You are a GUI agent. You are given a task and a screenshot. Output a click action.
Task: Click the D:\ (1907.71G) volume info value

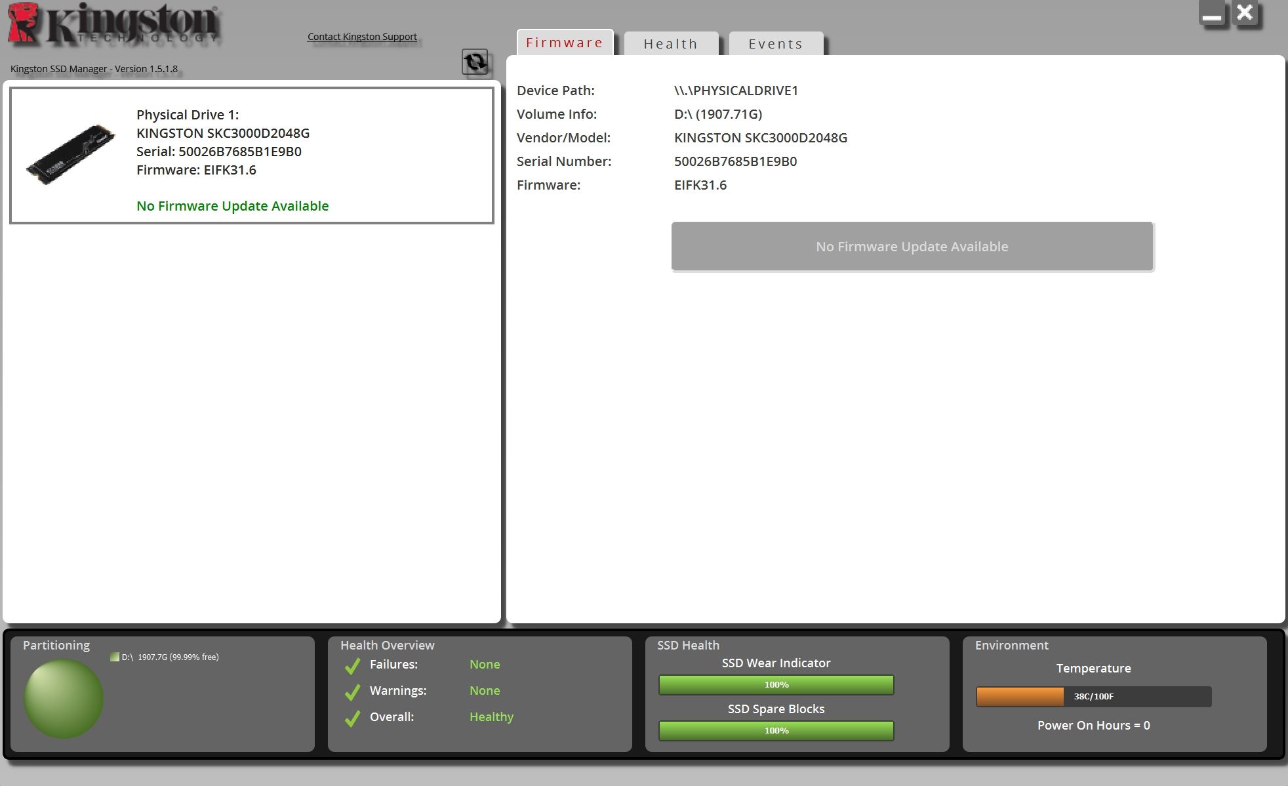tap(718, 114)
